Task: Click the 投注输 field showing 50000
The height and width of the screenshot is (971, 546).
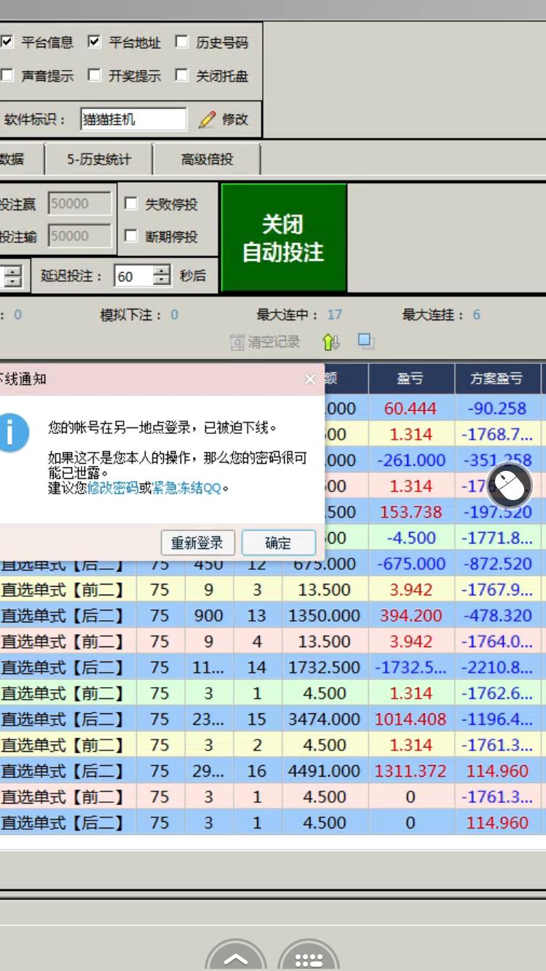Action: [80, 236]
